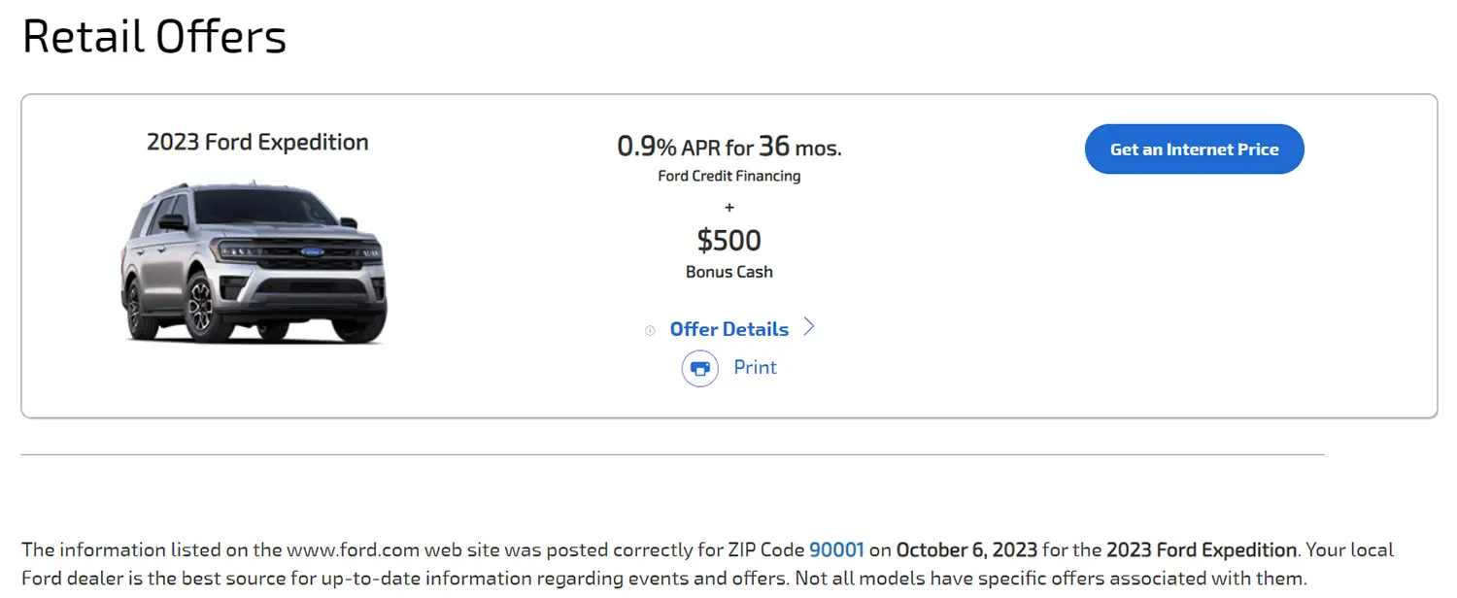Click the Get an Internet Price button
This screenshot has width=1457, height=598.
tap(1194, 149)
